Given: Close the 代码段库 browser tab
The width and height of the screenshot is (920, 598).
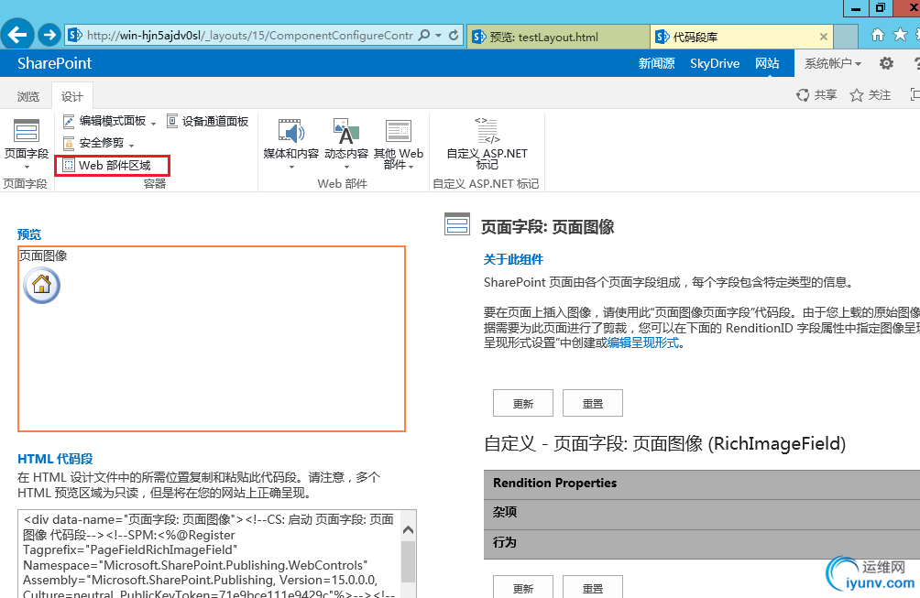Looking at the screenshot, I should coord(823,37).
